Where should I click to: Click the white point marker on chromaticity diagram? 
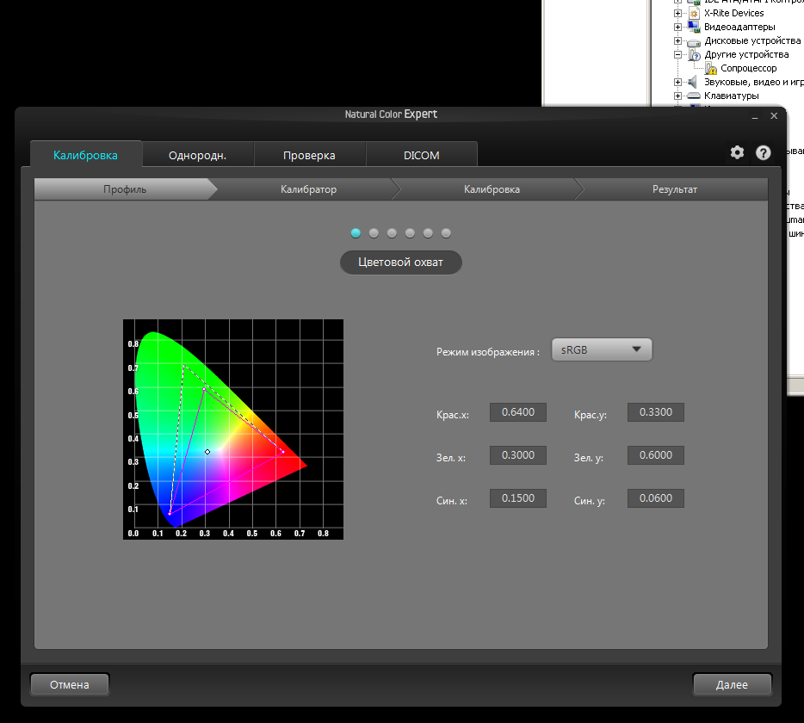pyautogui.click(x=207, y=452)
